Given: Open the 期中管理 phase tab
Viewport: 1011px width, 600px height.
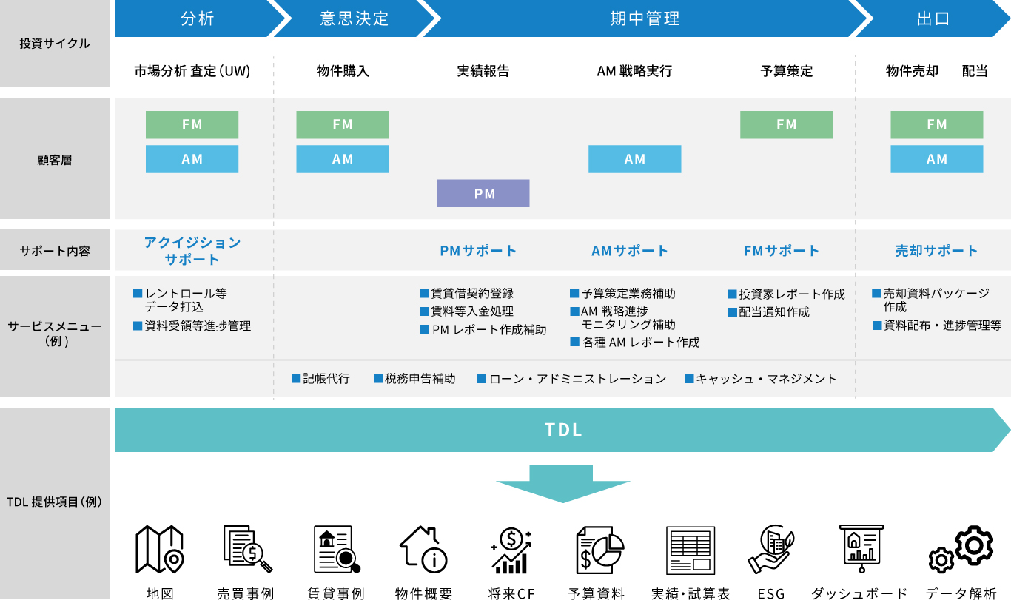Looking at the screenshot, I should click(640, 18).
